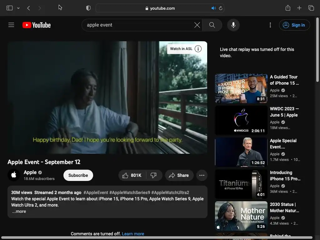Click the Watch in ASL card

[181, 49]
